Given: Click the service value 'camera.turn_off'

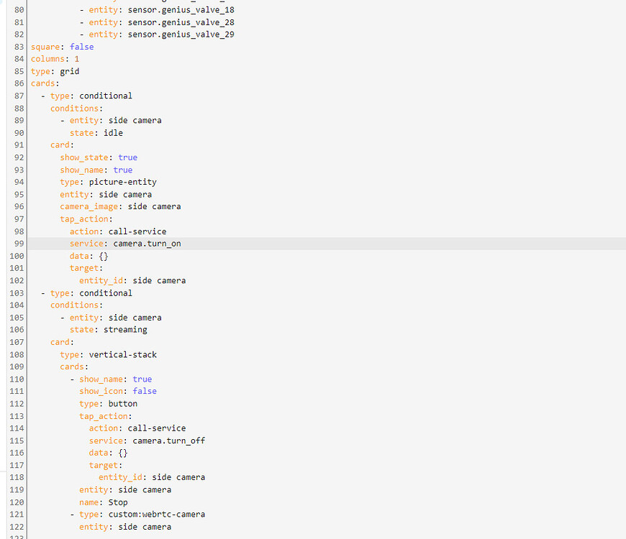Looking at the screenshot, I should click(x=168, y=441).
